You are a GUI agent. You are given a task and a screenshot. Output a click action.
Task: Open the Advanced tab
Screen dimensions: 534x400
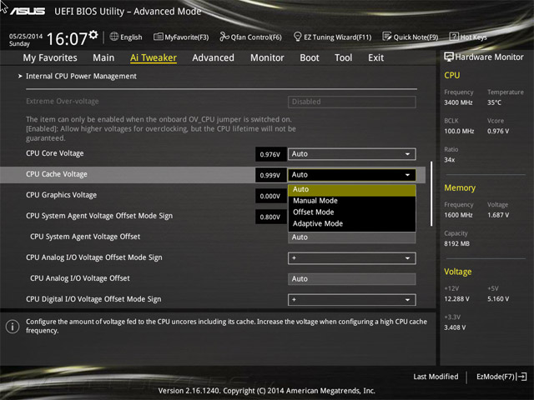coord(214,57)
